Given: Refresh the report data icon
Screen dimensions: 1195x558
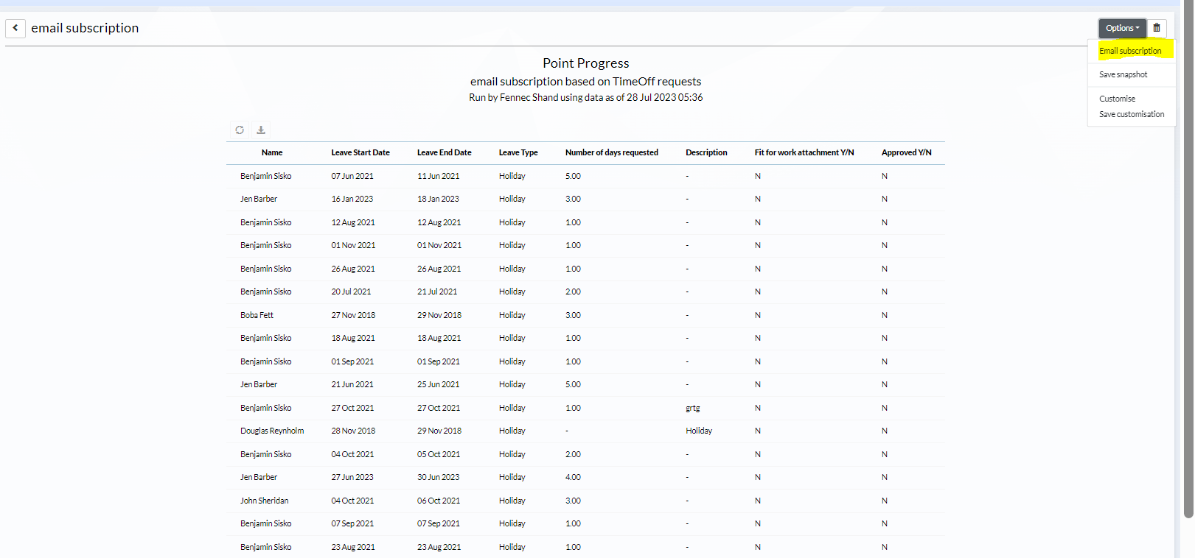Looking at the screenshot, I should pyautogui.click(x=240, y=130).
